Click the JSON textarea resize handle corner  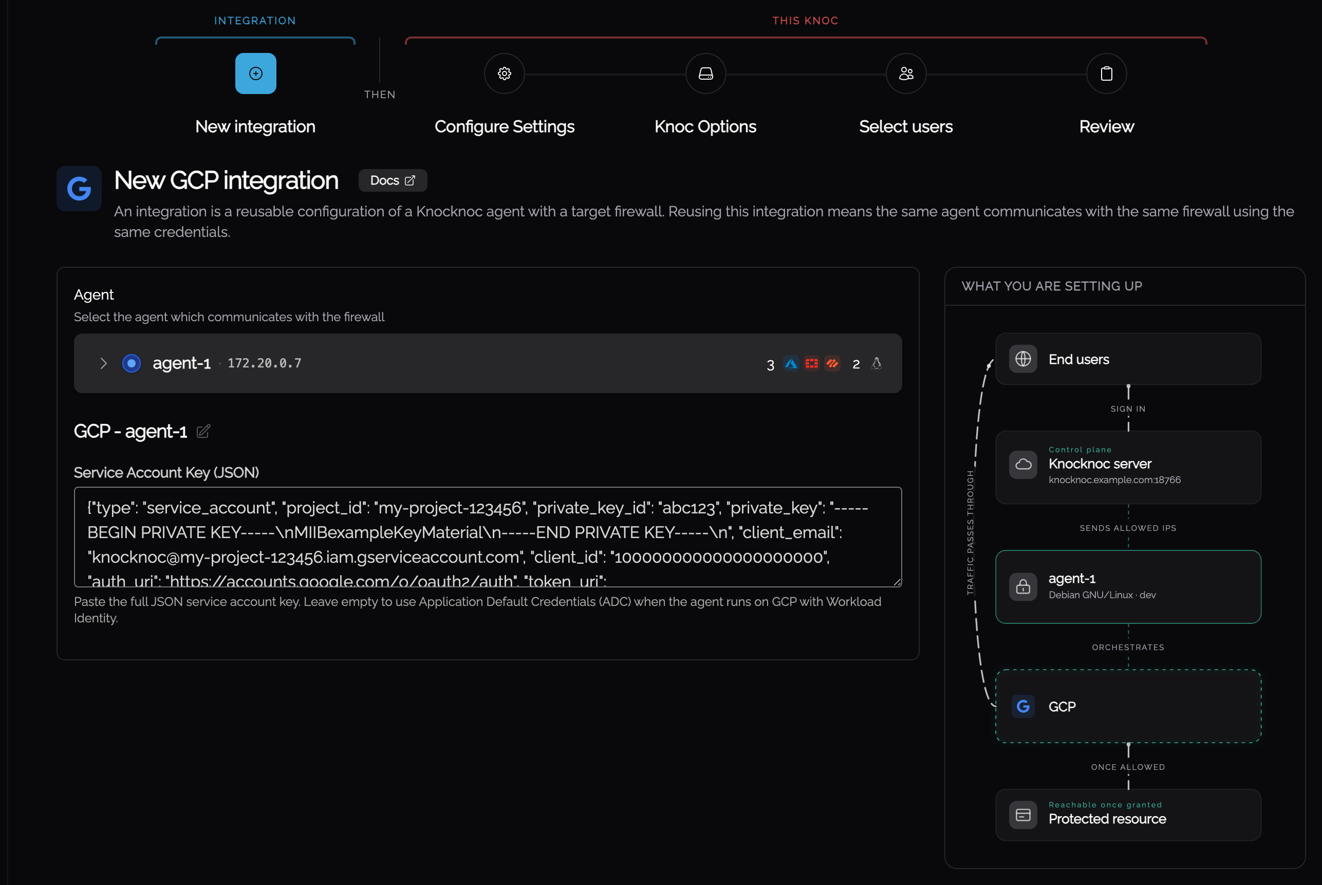pos(897,582)
